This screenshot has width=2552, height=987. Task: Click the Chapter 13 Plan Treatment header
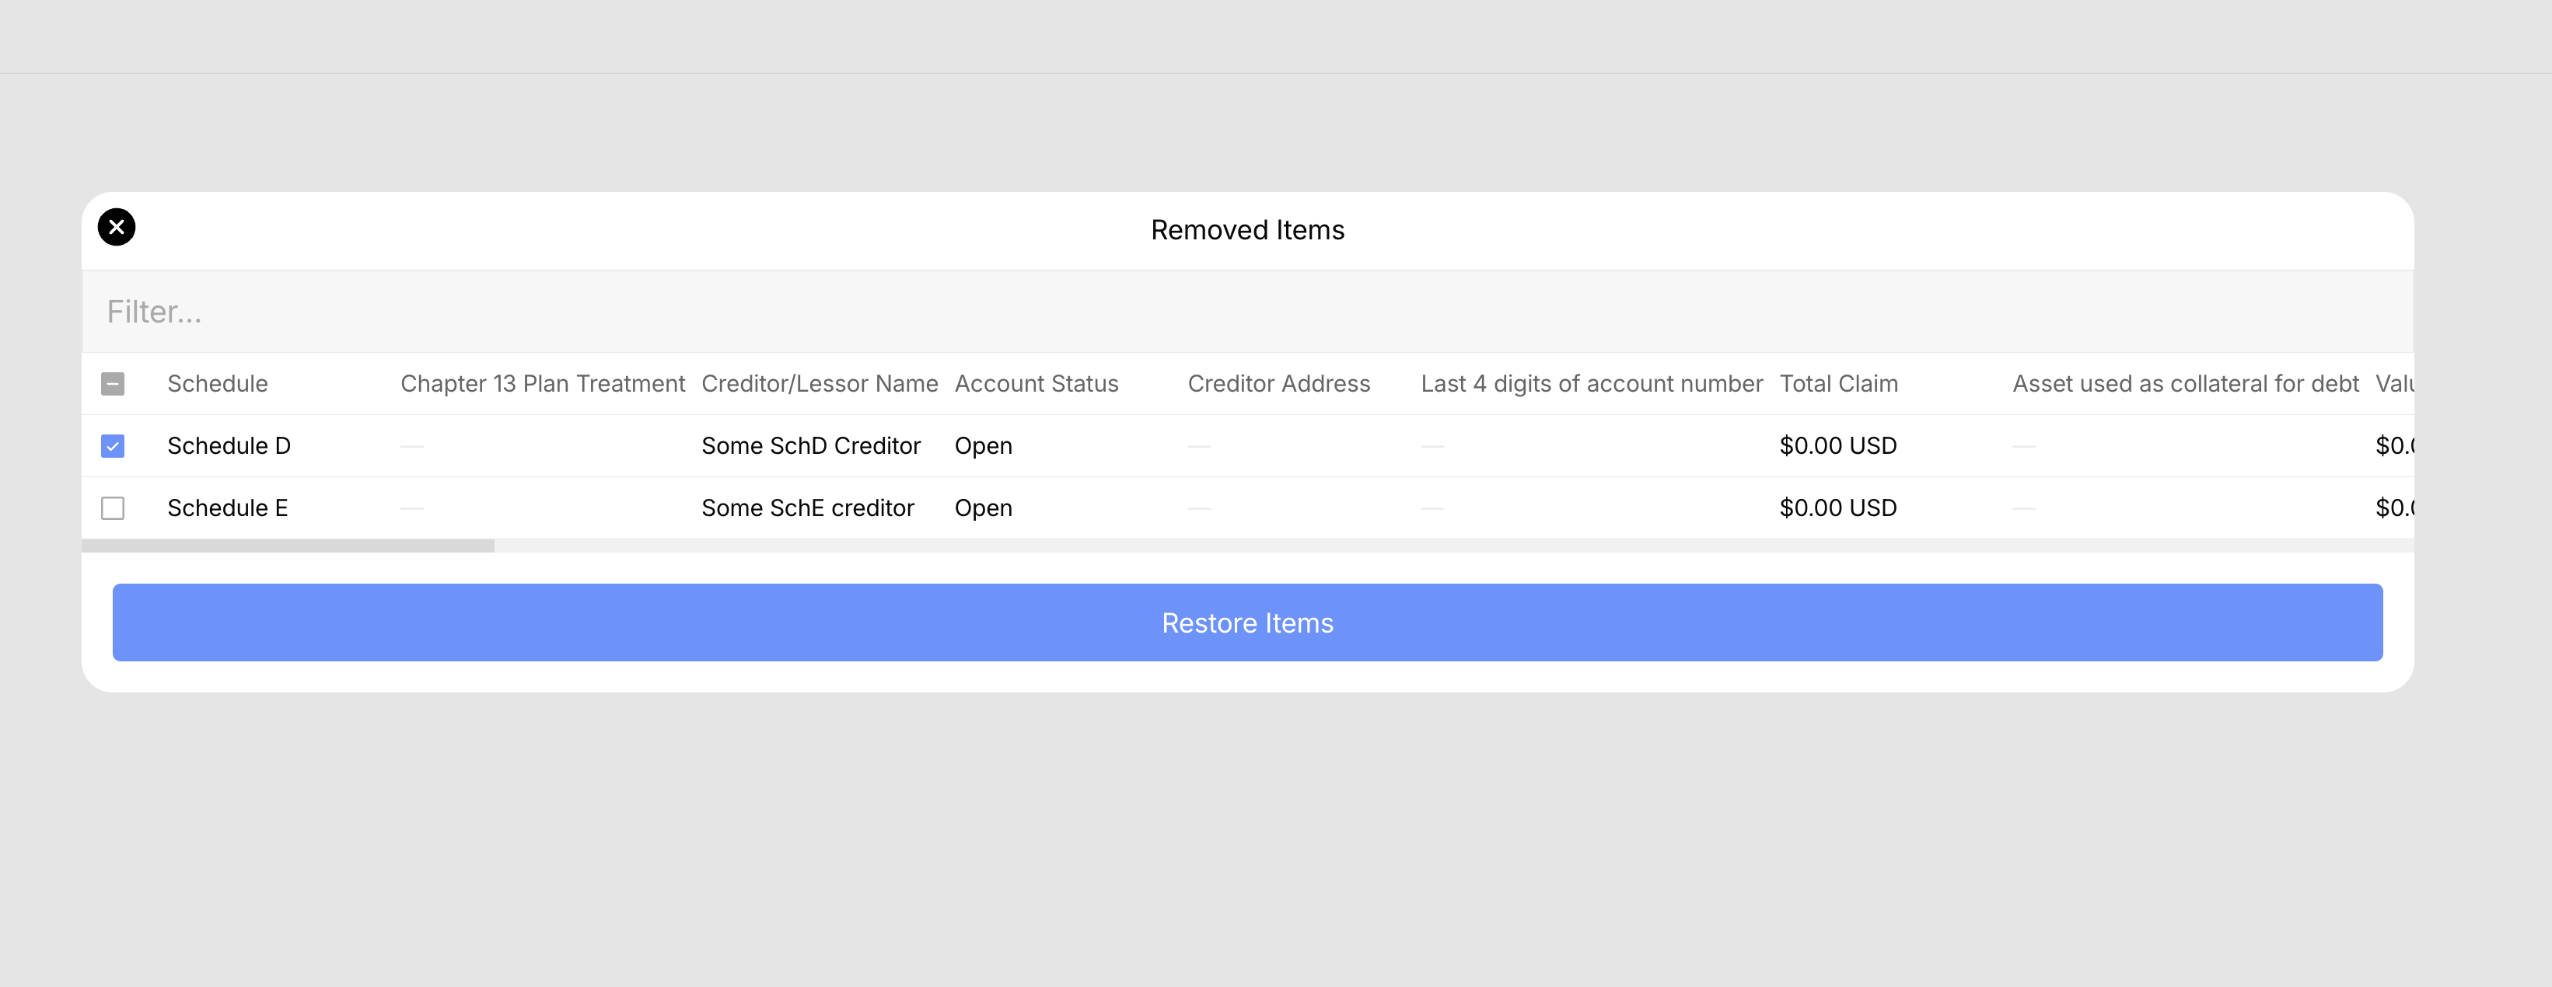[x=543, y=384]
